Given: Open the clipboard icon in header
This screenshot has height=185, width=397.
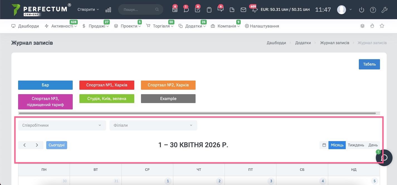Looking at the screenshot, I should coord(209,10).
